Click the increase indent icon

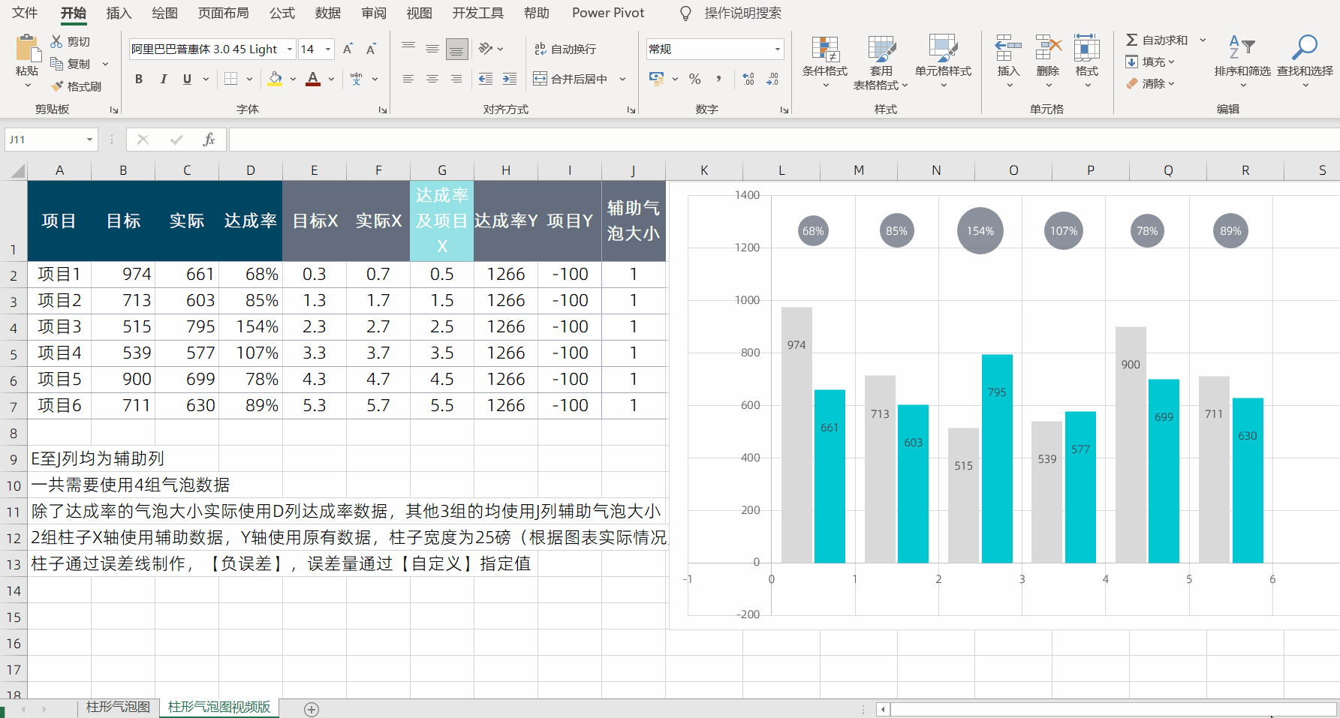click(x=510, y=79)
